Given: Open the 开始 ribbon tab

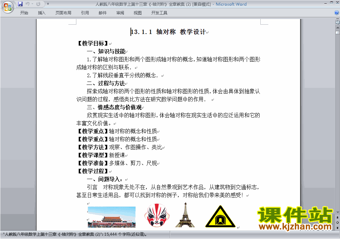Looking at the screenshot, I should (x=24, y=13).
